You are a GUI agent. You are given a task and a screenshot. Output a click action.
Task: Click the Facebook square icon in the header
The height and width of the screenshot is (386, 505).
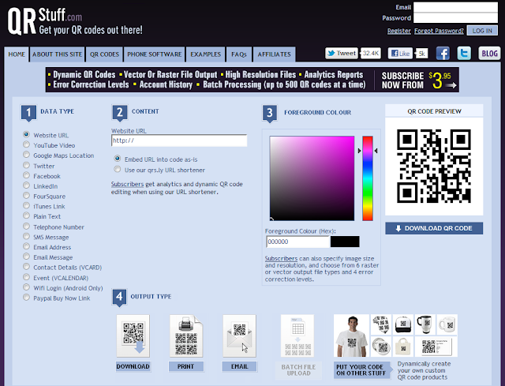[443, 53]
